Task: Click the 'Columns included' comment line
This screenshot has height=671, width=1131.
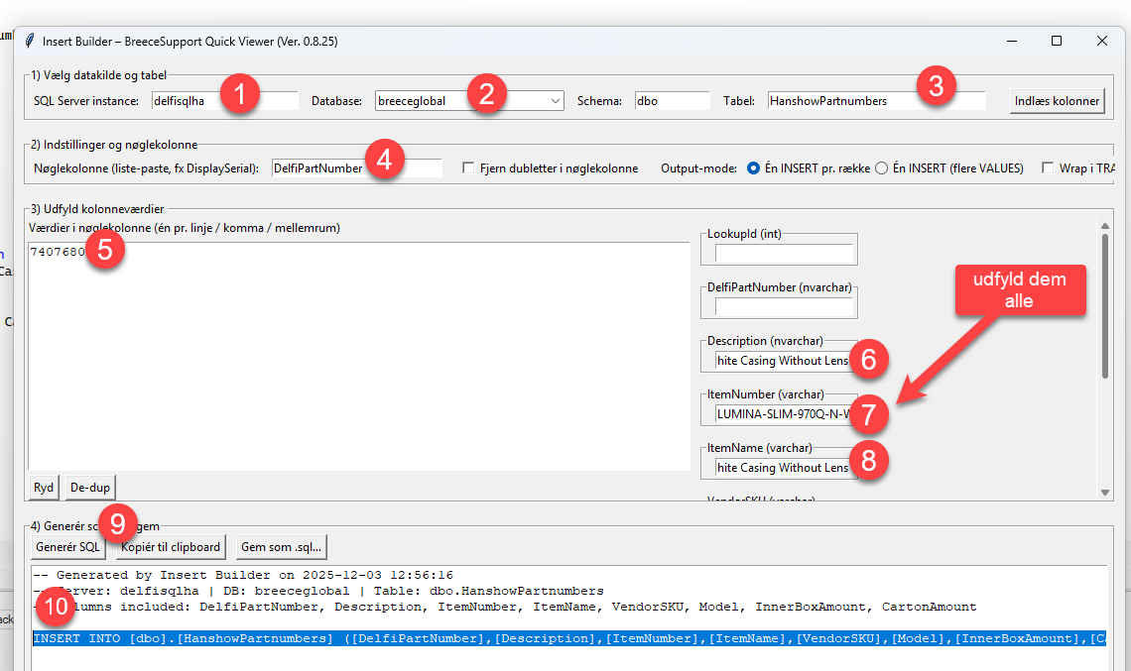Action: pyautogui.click(x=505, y=607)
